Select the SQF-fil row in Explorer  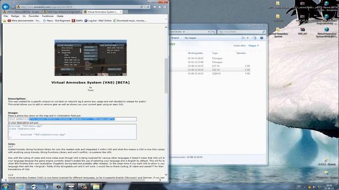coord(211,70)
